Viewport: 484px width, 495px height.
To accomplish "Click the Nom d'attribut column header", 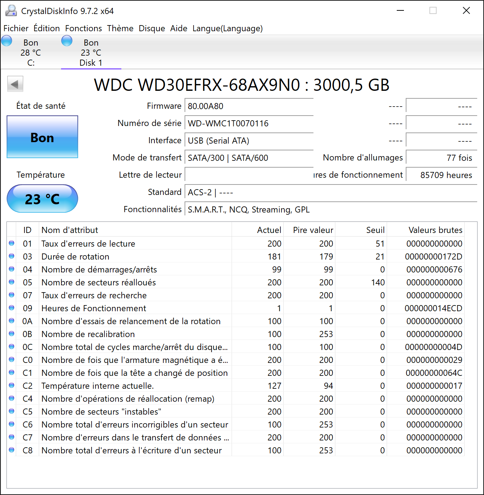I will coord(135,230).
